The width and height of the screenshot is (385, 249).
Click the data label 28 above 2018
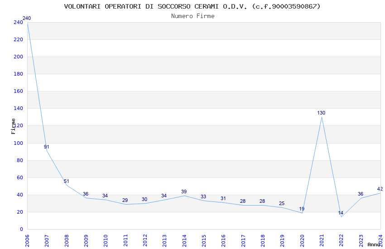tap(262, 201)
